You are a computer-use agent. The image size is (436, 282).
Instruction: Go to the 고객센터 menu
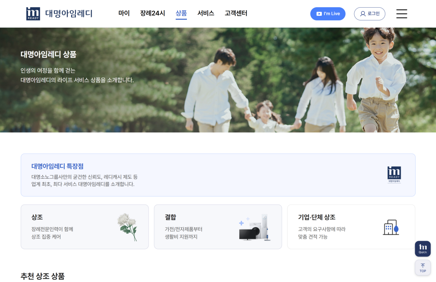click(236, 14)
